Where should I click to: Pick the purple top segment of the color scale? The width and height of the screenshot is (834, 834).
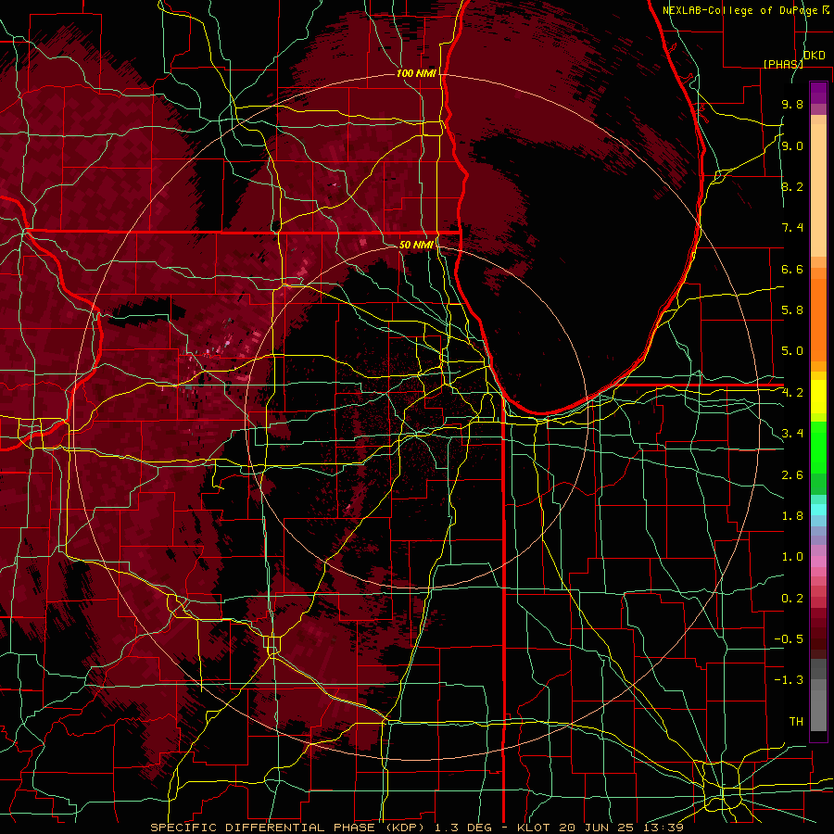pos(818,93)
